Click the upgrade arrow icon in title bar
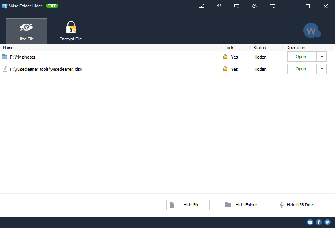Screen dimensions: 335x228 (219, 6)
